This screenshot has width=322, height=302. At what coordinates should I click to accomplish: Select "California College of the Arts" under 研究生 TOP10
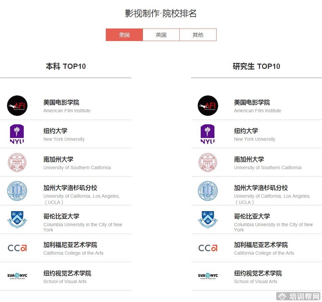[264, 253]
